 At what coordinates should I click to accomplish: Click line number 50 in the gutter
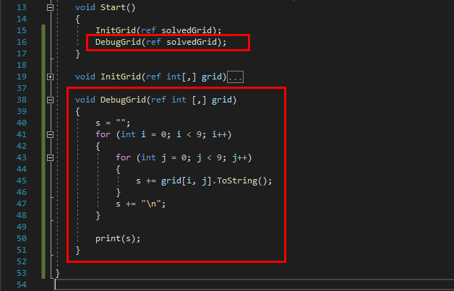pyautogui.click(x=22, y=238)
